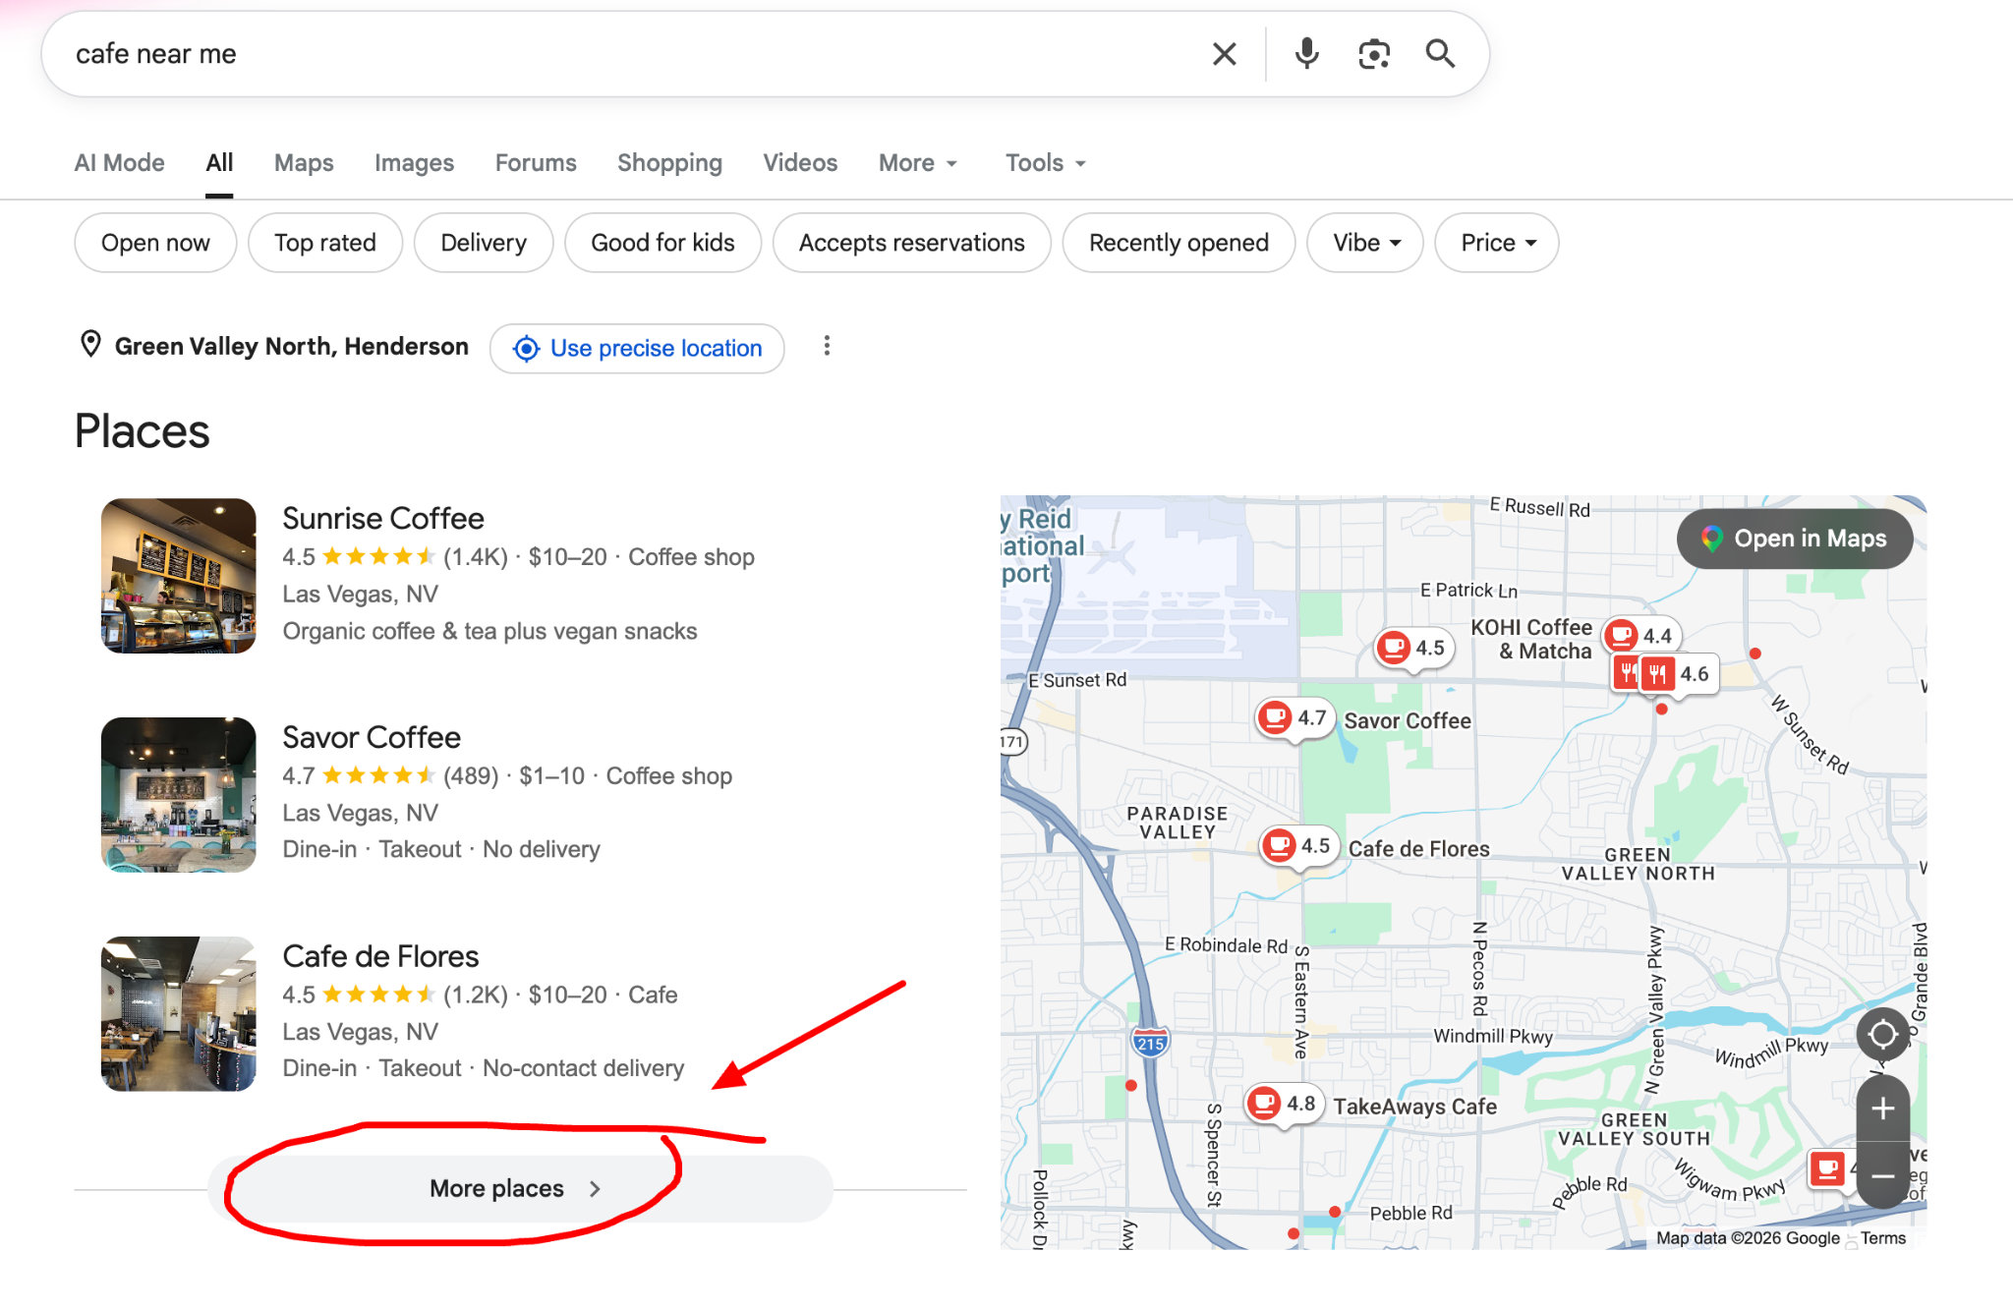The image size is (2013, 1309).
Task: Select the 4.7 Savor Coffee map pin
Action: pos(1295,718)
